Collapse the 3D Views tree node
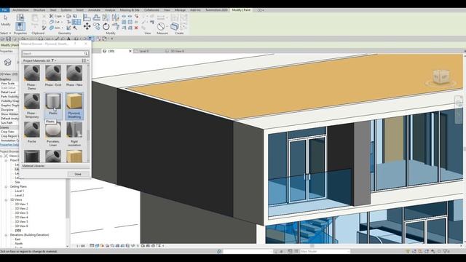Image resolution: width=466 pixels, height=262 pixels. tap(6, 200)
